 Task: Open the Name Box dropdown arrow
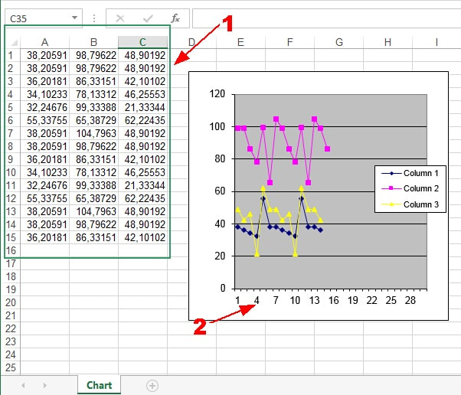click(75, 18)
